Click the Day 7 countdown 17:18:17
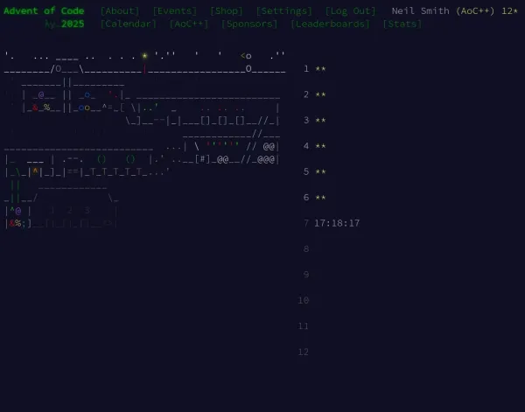Screen dimensions: 525x412 tap(337, 223)
